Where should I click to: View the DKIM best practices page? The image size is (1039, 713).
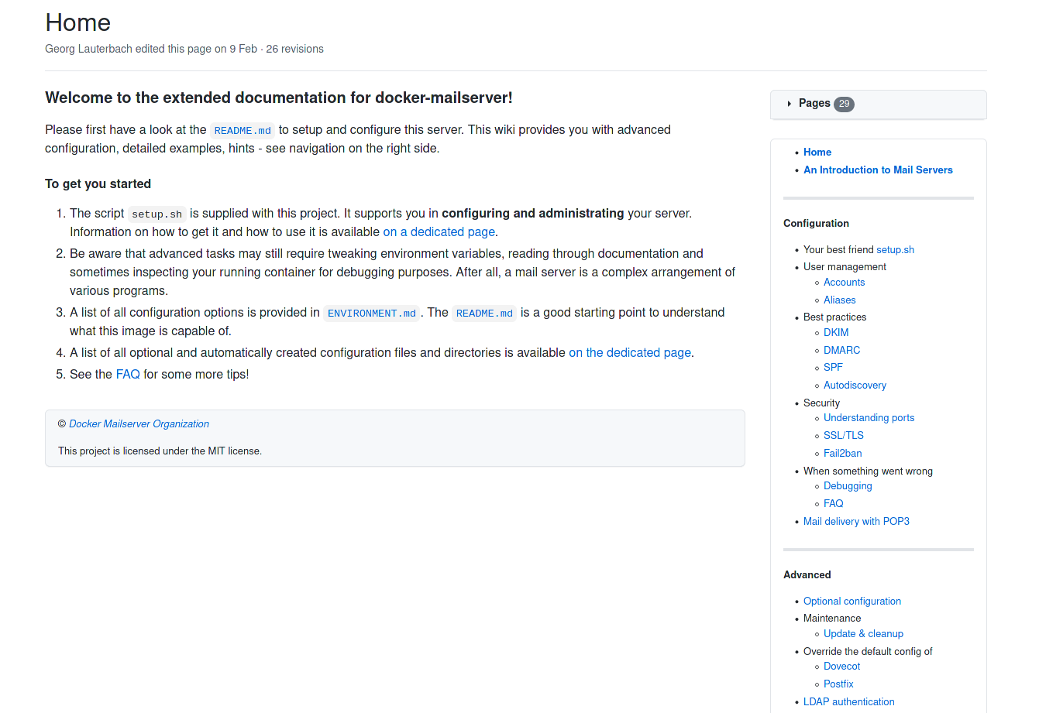835,332
